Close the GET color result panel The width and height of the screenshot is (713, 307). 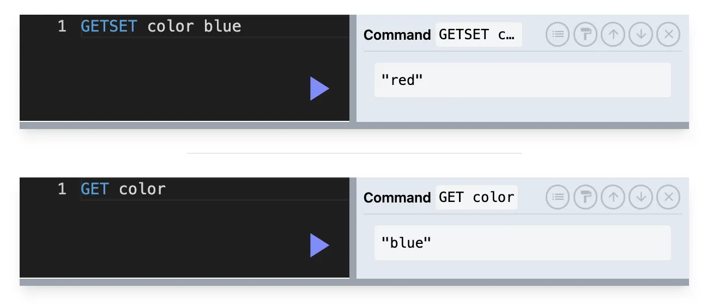[669, 197]
